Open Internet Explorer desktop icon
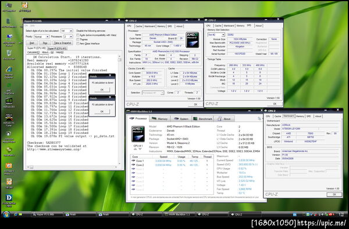Image resolution: width=349 pixels, height=229 pixels. tap(9, 70)
